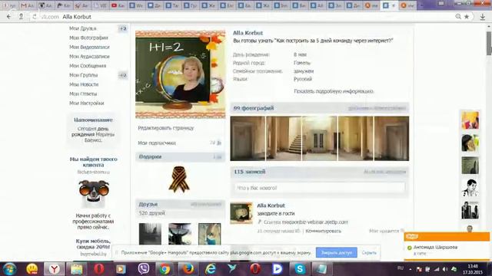Open the 115 записей wall header
The height and width of the screenshot is (276, 492).
[320, 172]
